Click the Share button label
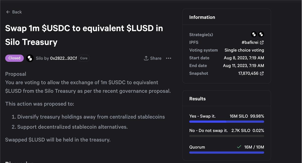Viewport: 302px width, 163px height. click(156, 58)
